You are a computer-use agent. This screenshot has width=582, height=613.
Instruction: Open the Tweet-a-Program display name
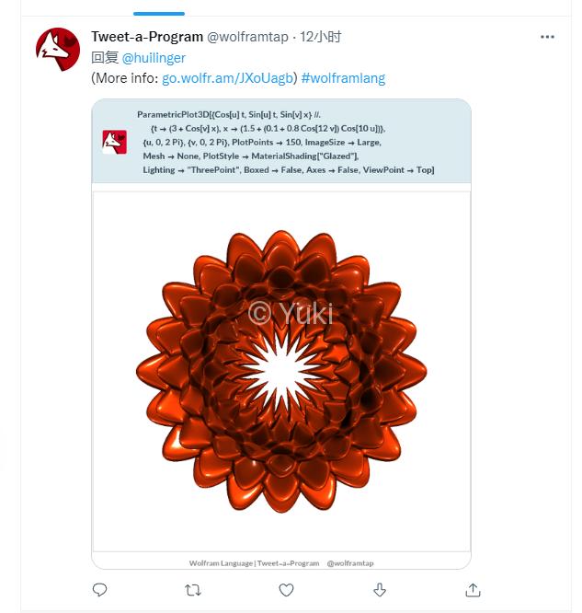tap(146, 37)
